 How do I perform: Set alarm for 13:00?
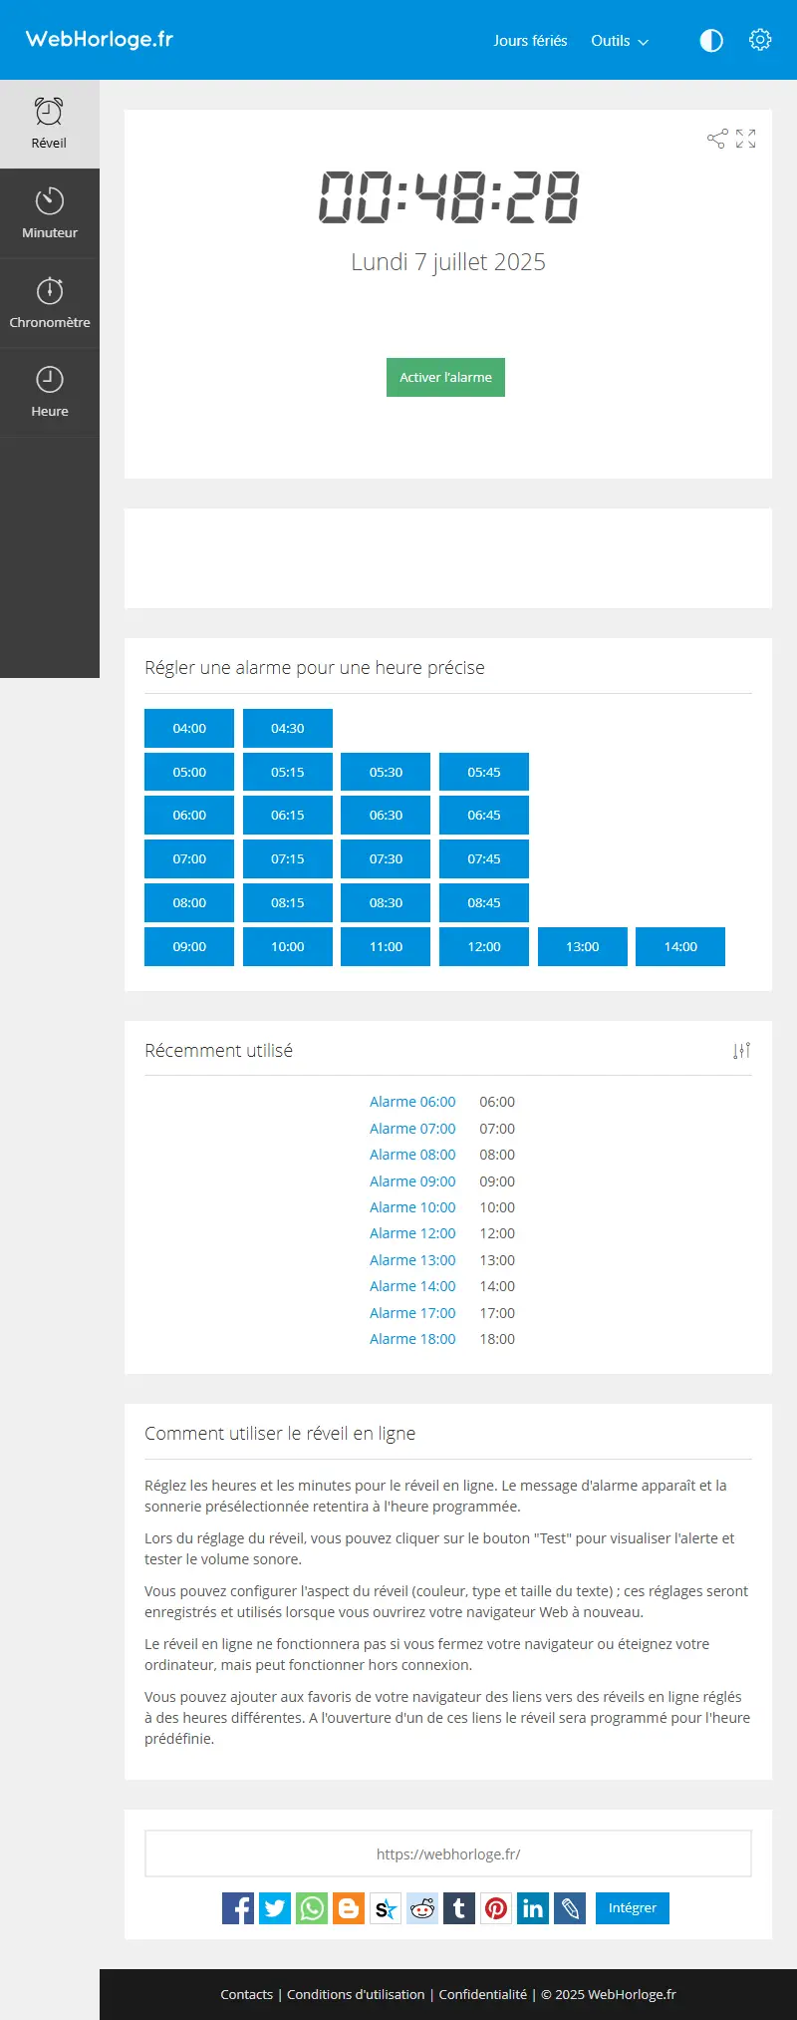[583, 946]
